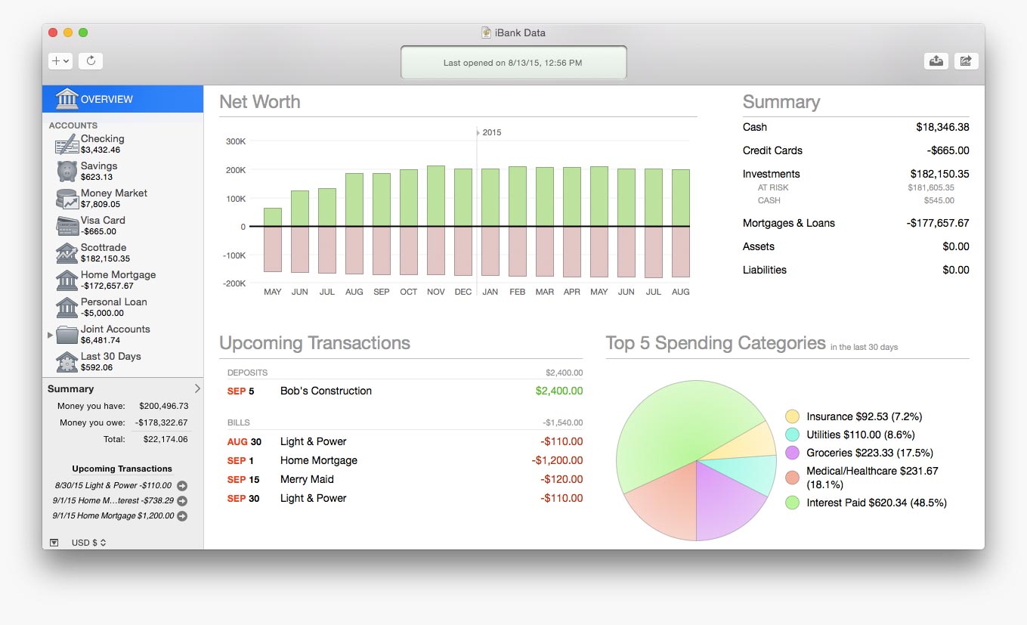The width and height of the screenshot is (1027, 625).
Task: Click the Savings piggy bank icon
Action: pyautogui.click(x=67, y=172)
